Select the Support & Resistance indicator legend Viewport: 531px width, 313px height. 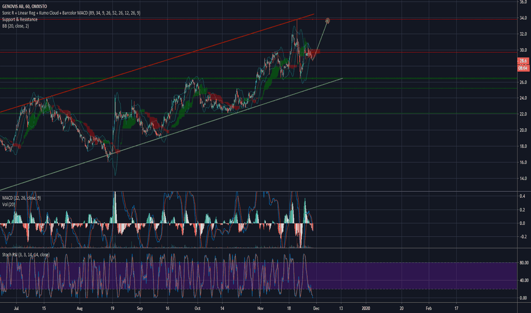tap(19, 19)
